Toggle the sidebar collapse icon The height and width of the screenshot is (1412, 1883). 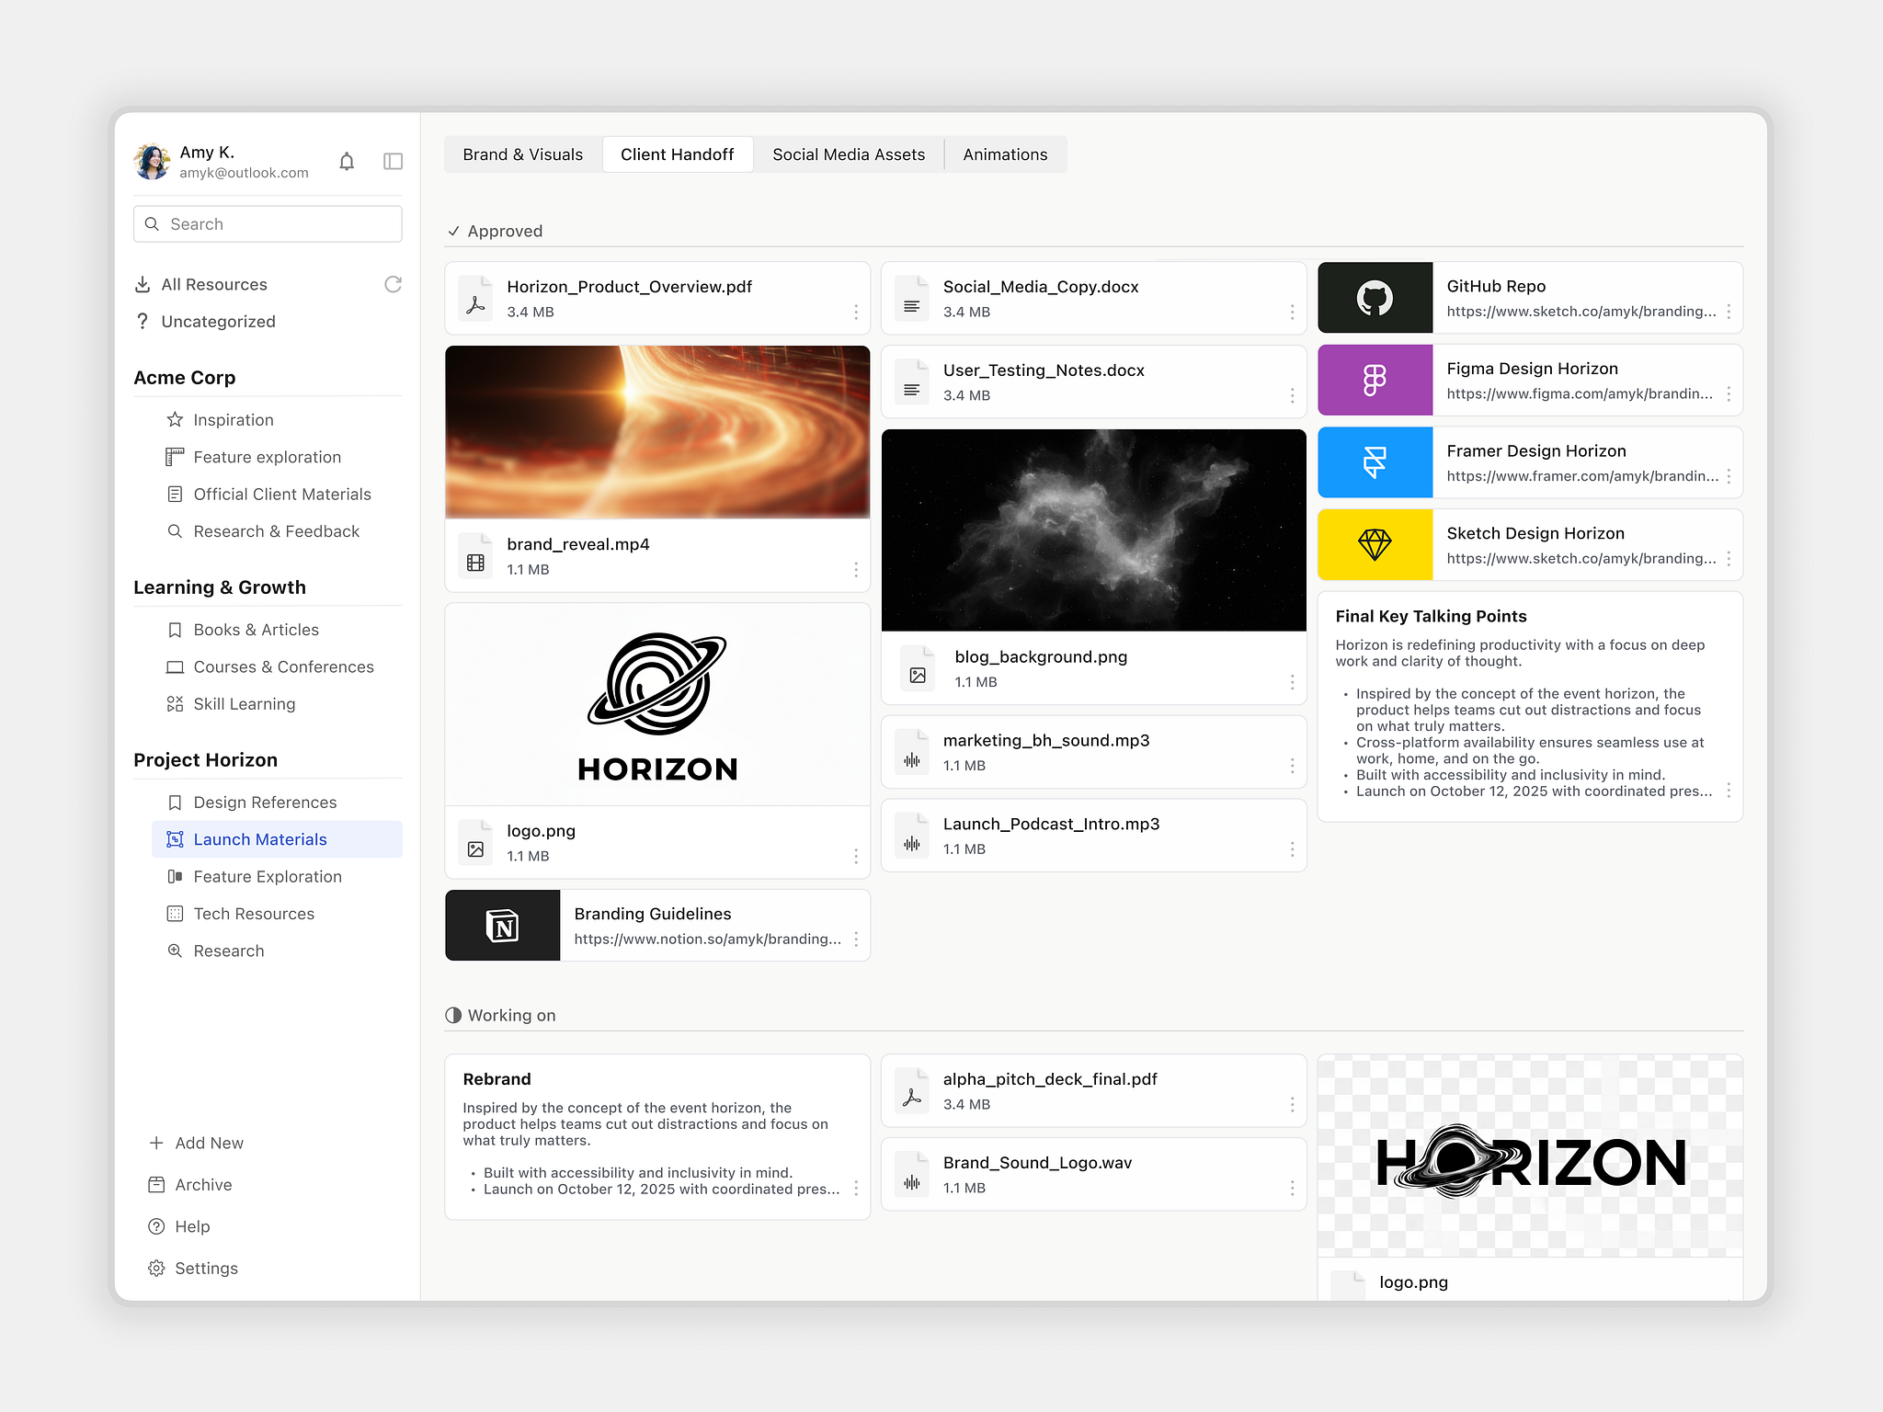[x=393, y=162]
